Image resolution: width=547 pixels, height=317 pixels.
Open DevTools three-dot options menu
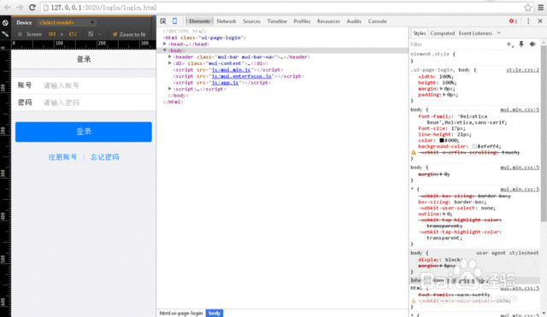[528, 21]
